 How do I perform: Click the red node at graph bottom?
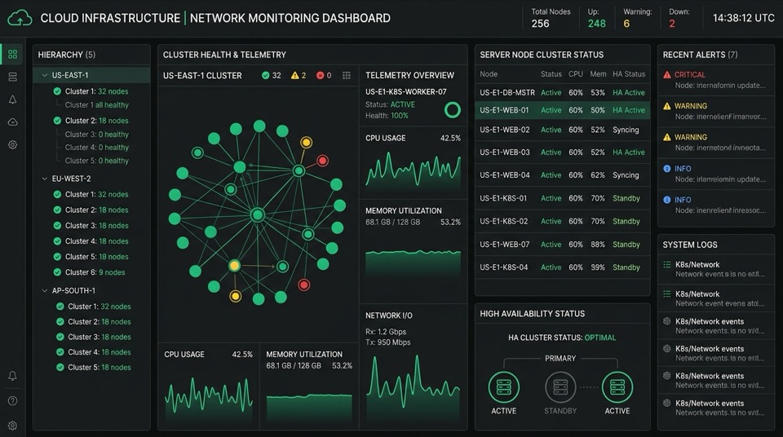click(x=303, y=285)
